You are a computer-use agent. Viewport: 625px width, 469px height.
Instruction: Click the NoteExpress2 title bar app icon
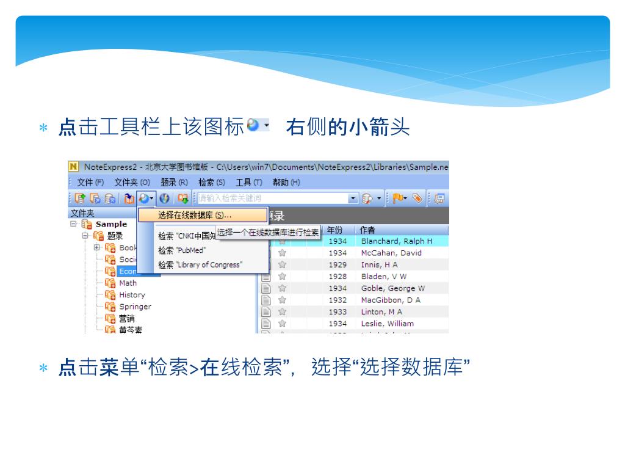[73, 166]
